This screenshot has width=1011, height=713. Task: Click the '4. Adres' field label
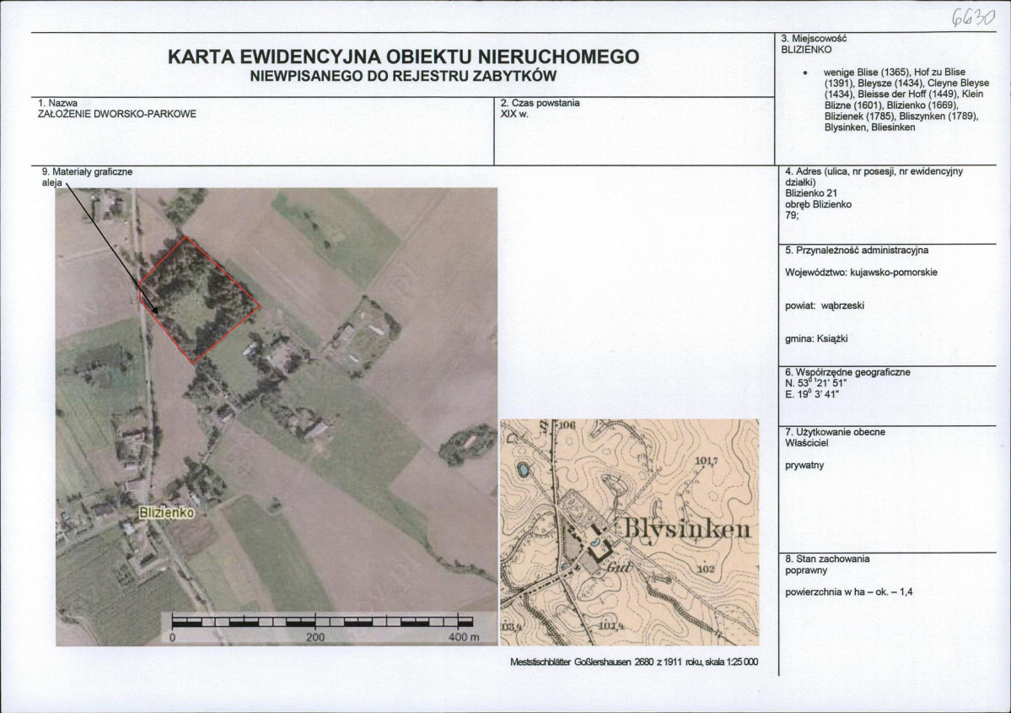(x=874, y=177)
